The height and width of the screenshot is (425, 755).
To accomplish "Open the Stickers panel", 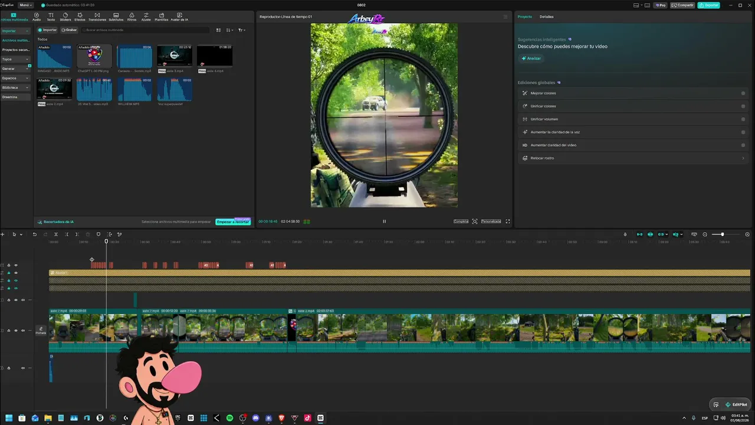I will click(x=65, y=17).
